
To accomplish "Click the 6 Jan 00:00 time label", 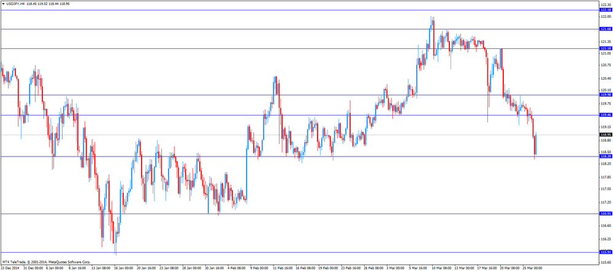I will pos(55,269).
